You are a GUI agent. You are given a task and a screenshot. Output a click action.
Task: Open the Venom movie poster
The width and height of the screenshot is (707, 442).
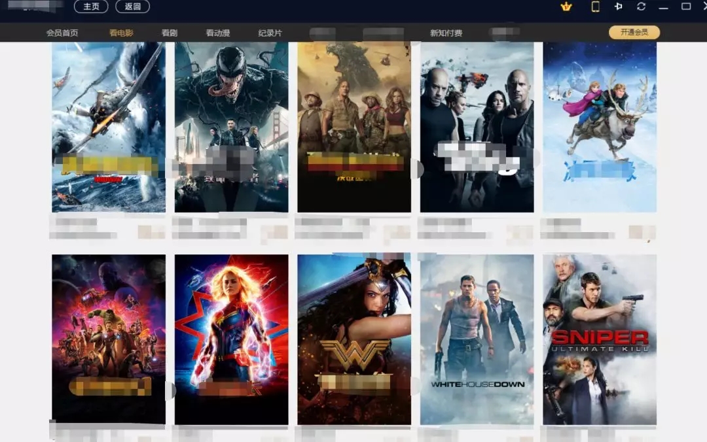click(231, 127)
